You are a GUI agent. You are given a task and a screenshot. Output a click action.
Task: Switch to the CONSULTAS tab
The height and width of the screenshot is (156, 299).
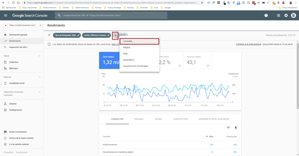[x=117, y=119]
